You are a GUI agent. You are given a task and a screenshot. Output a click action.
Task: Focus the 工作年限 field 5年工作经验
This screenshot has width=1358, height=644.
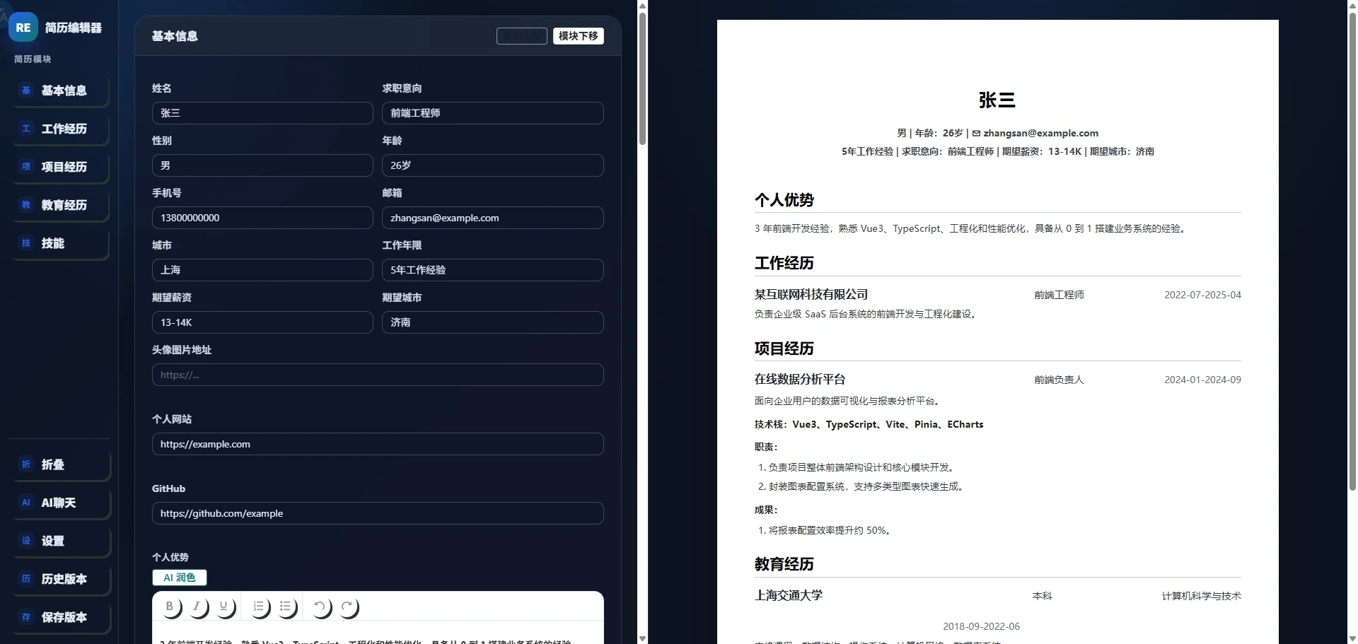point(492,270)
